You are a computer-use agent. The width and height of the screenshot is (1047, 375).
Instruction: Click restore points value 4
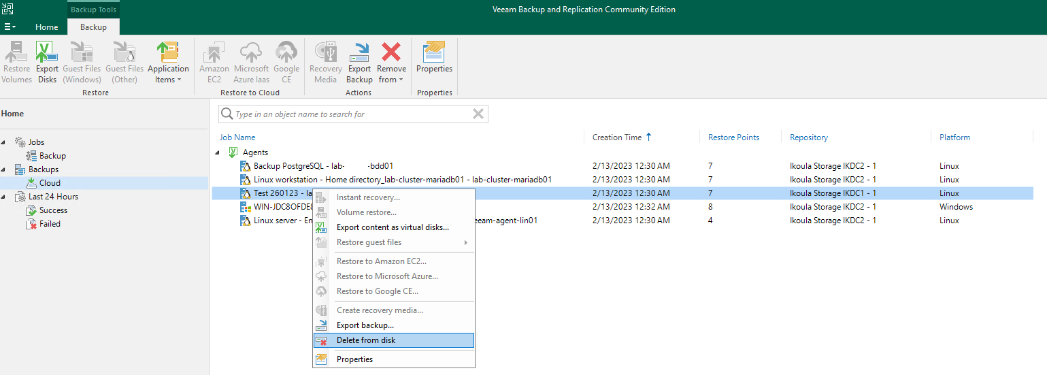pos(710,221)
